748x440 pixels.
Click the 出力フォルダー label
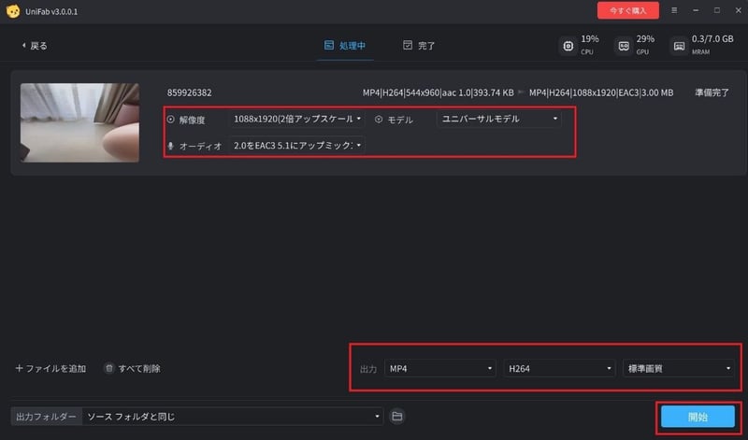pos(46,417)
